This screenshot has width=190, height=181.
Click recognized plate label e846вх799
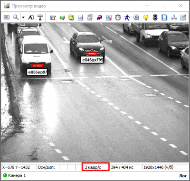[92, 60]
